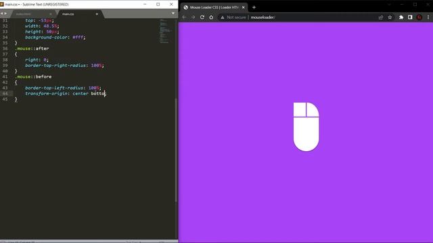Click the browser forward arrow
Image resolution: width=433 pixels, height=243 pixels.
[x=193, y=17]
